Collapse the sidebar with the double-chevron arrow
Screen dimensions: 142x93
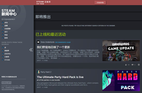[31, 50]
